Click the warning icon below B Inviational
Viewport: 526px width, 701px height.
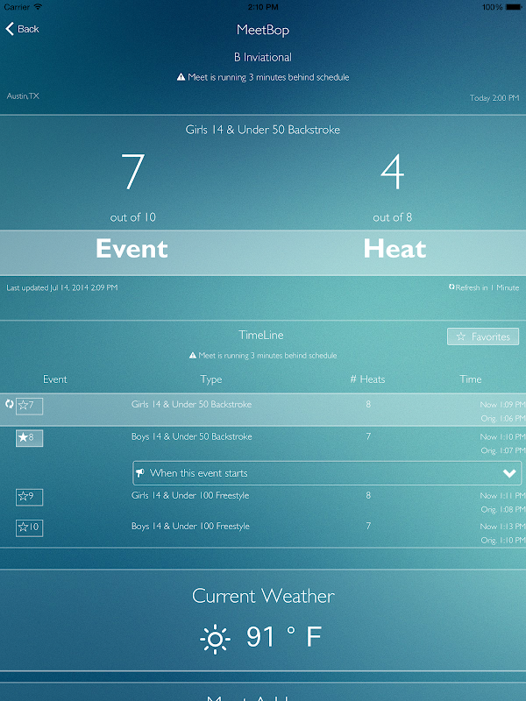tap(181, 77)
